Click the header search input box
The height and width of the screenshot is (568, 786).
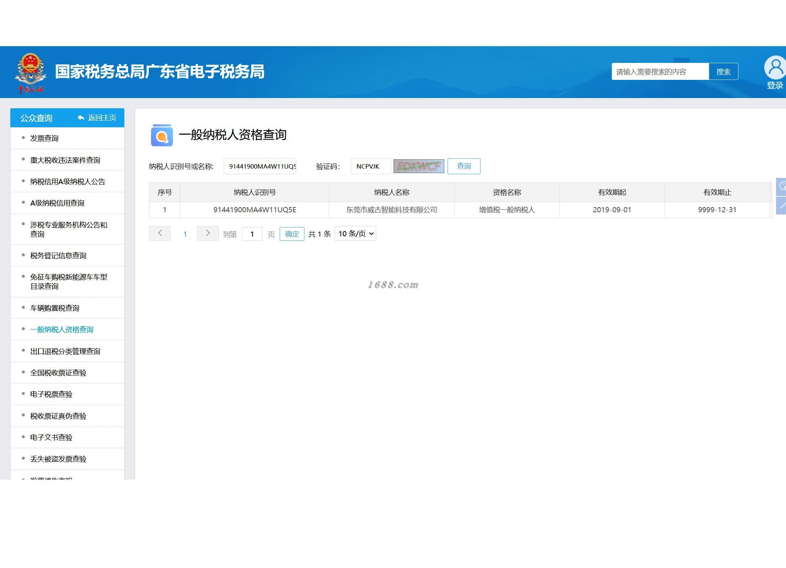(660, 72)
